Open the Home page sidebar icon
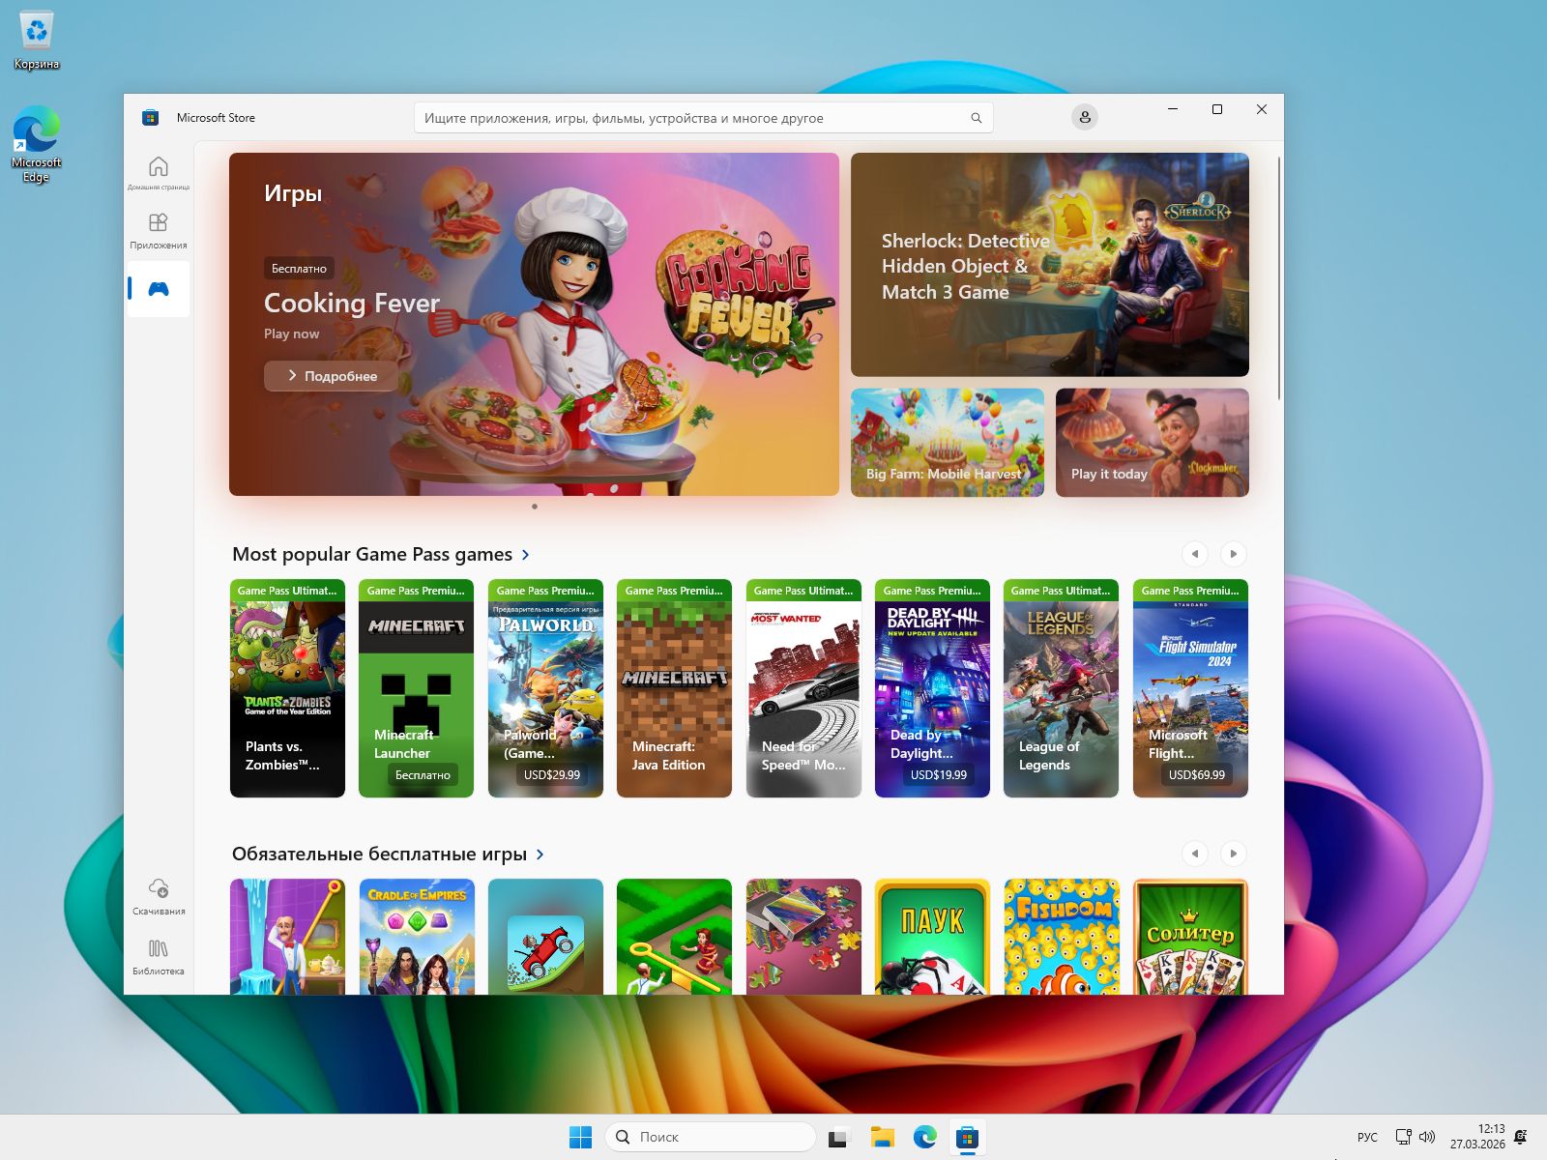 pos(159,170)
